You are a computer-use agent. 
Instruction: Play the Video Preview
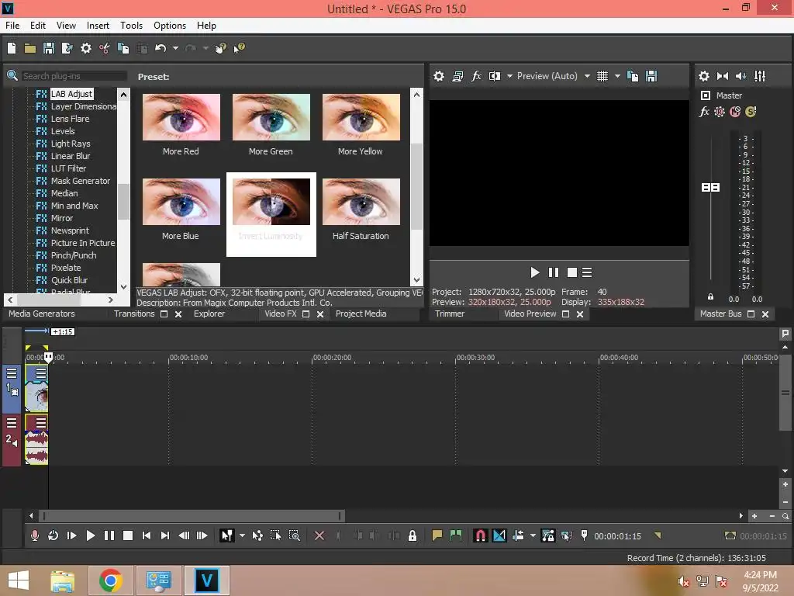[534, 272]
